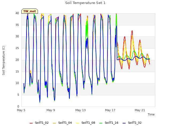Toggle the SoilT1_04 legend entry
This screenshot has width=171, height=128.
pyautogui.click(x=62, y=123)
